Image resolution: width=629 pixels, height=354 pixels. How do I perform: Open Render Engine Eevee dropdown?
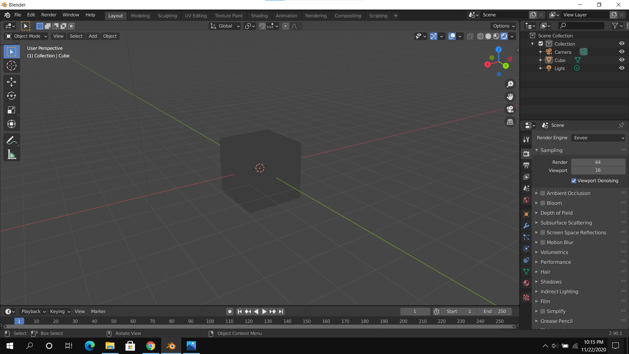click(598, 138)
